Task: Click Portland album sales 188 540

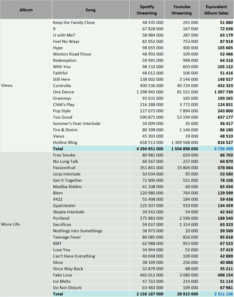Action: tap(225, 218)
